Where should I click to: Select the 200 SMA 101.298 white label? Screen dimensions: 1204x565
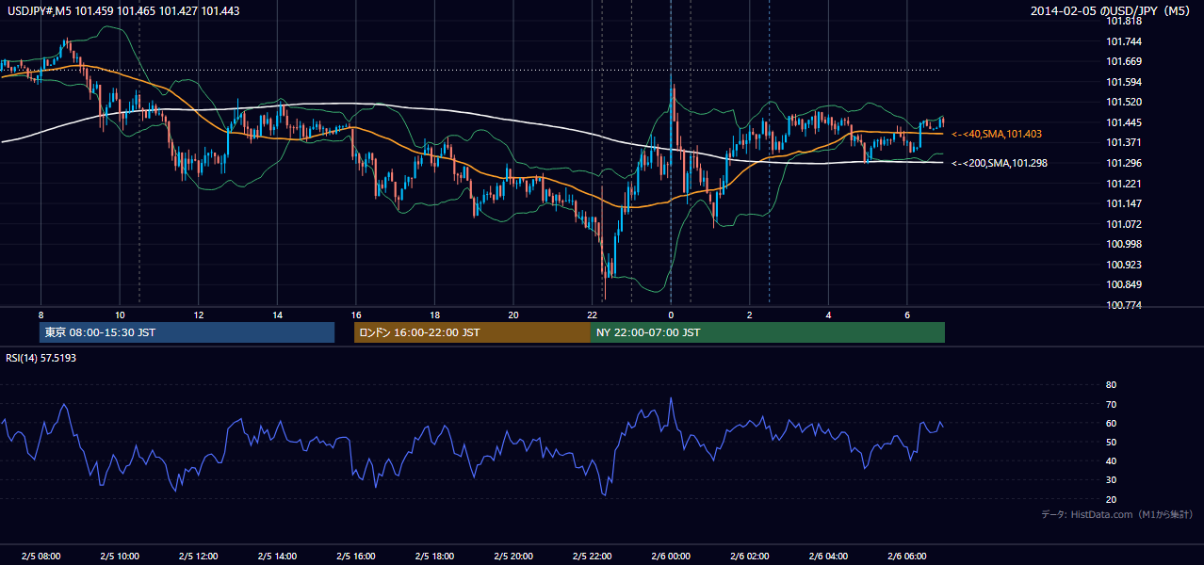[1000, 163]
